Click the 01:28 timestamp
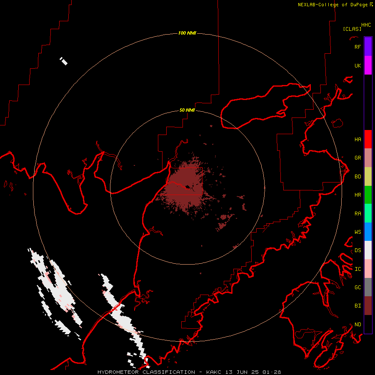Screen dimensions: 375x375 click(271, 372)
